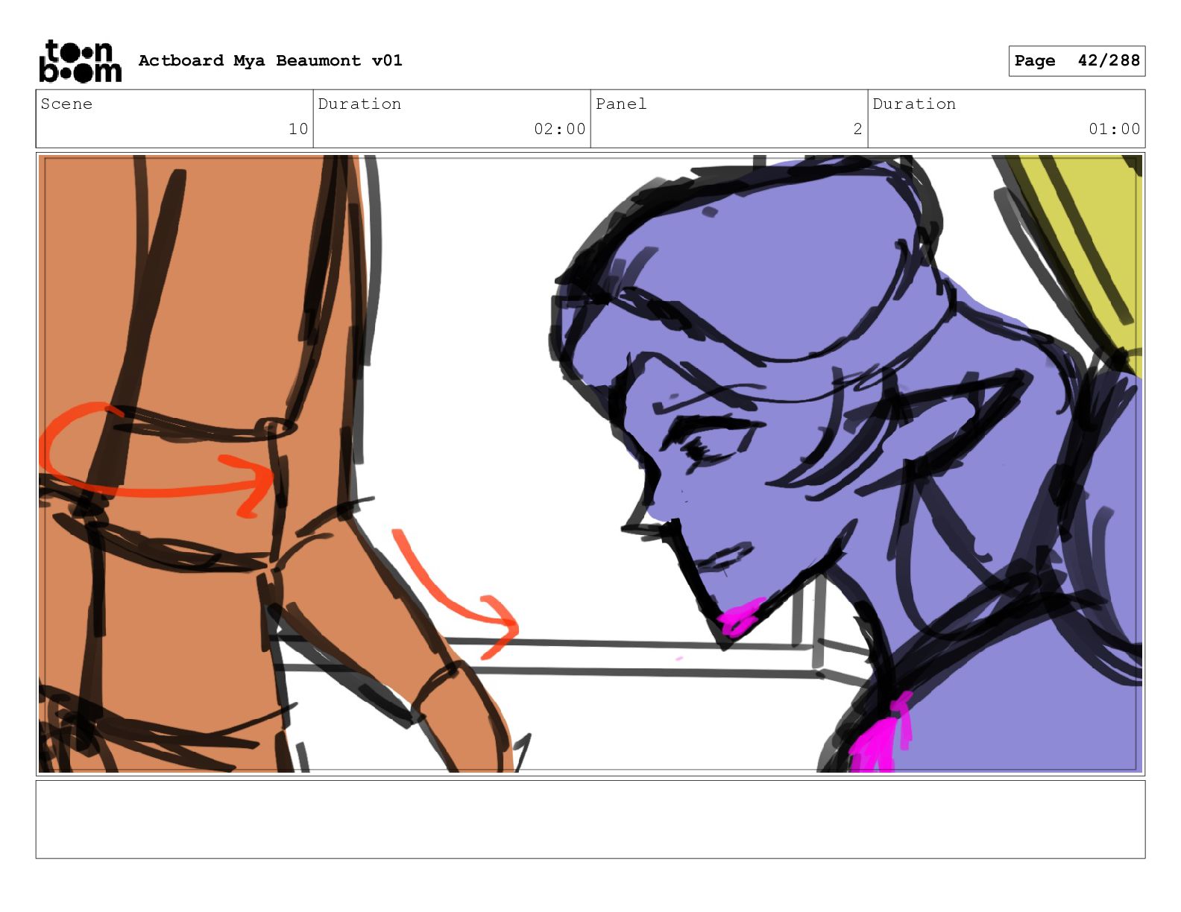
Task: Select panel number 2
Action: click(x=857, y=129)
